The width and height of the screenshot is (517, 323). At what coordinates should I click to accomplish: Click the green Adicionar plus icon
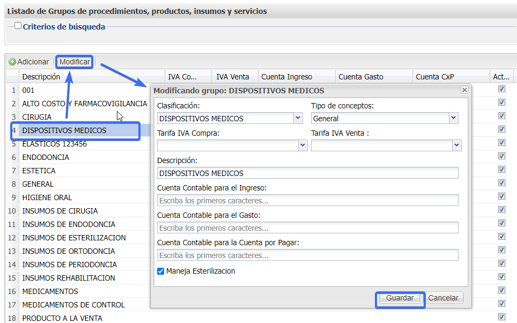[x=12, y=62]
